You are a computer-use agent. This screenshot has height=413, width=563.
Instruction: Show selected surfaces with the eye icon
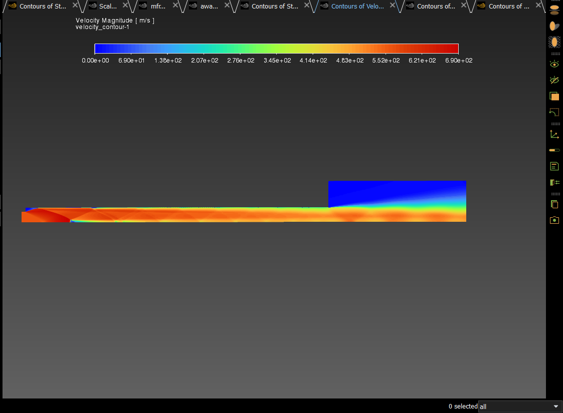(x=554, y=64)
